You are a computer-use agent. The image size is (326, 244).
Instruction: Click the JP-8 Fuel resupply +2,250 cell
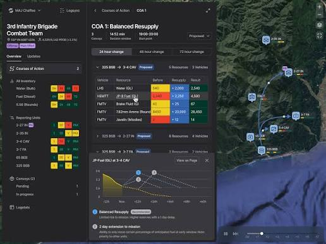pyautogui.click(x=179, y=96)
